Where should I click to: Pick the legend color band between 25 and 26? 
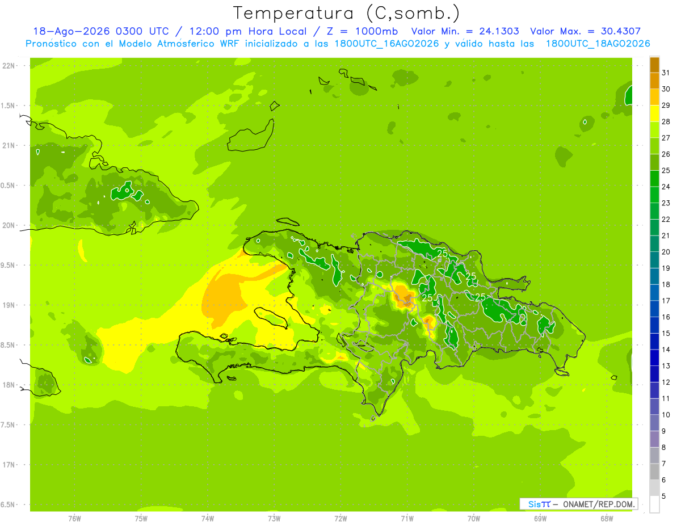(654, 162)
